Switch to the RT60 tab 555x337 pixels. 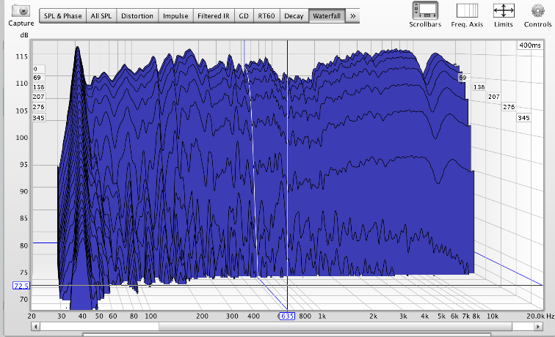(x=266, y=15)
